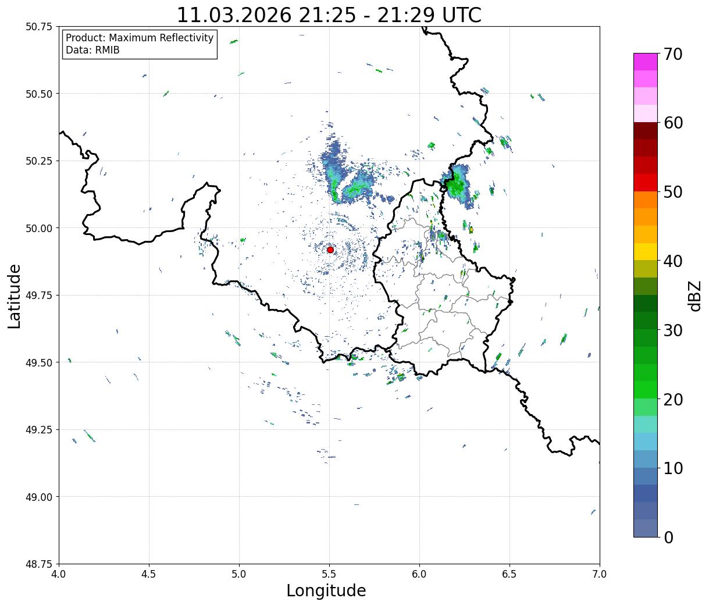Click the 'Data: RMIB' label

coord(92,51)
